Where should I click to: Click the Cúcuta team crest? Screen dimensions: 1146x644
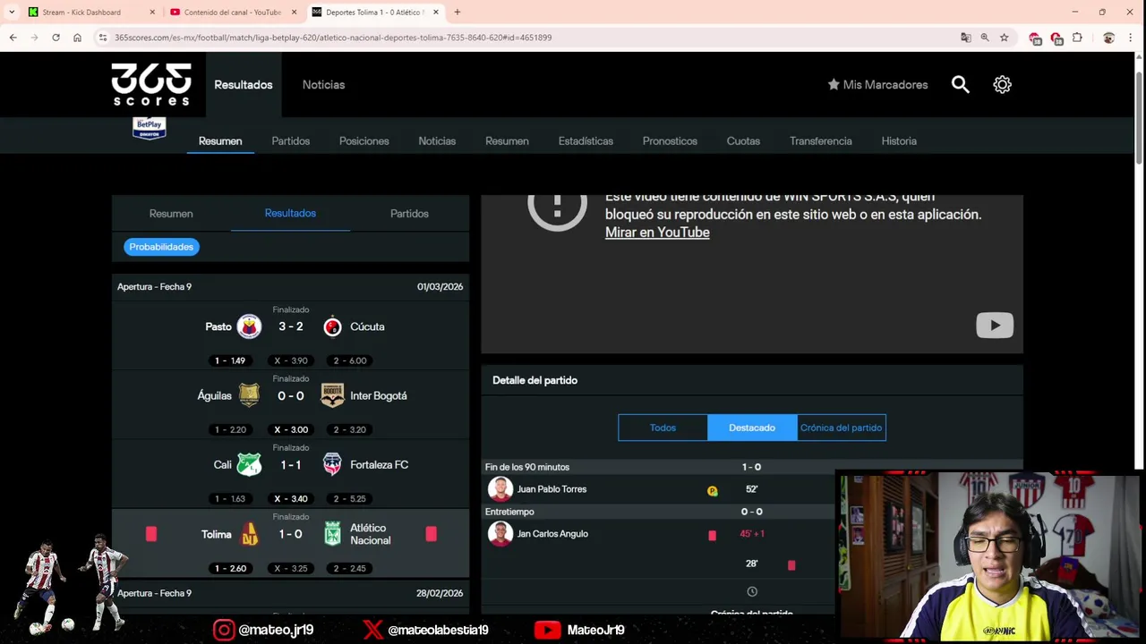pyautogui.click(x=332, y=326)
